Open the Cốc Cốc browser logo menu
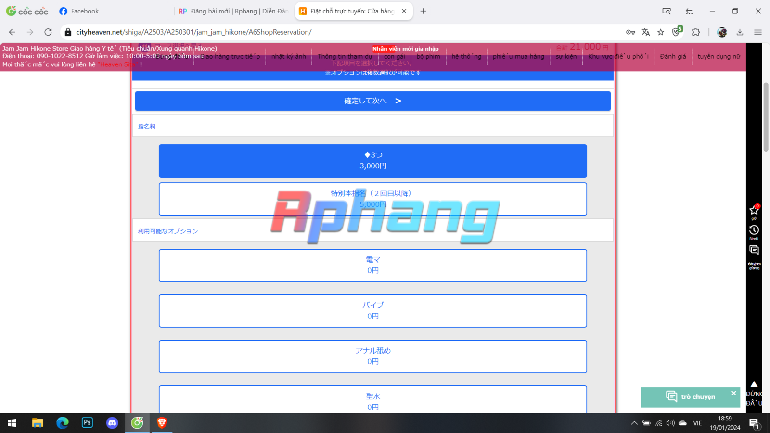The width and height of the screenshot is (770, 433). pyautogui.click(x=27, y=11)
